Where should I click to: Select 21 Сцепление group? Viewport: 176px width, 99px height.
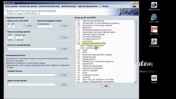pos(85,41)
